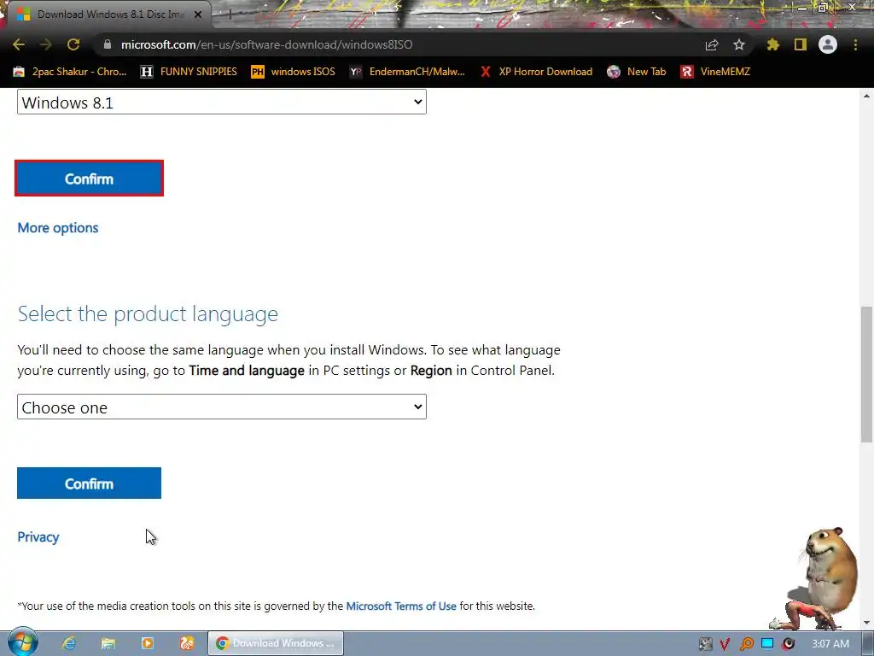Open the side panel icon
Viewport: 874px width, 656px height.
pos(801,44)
